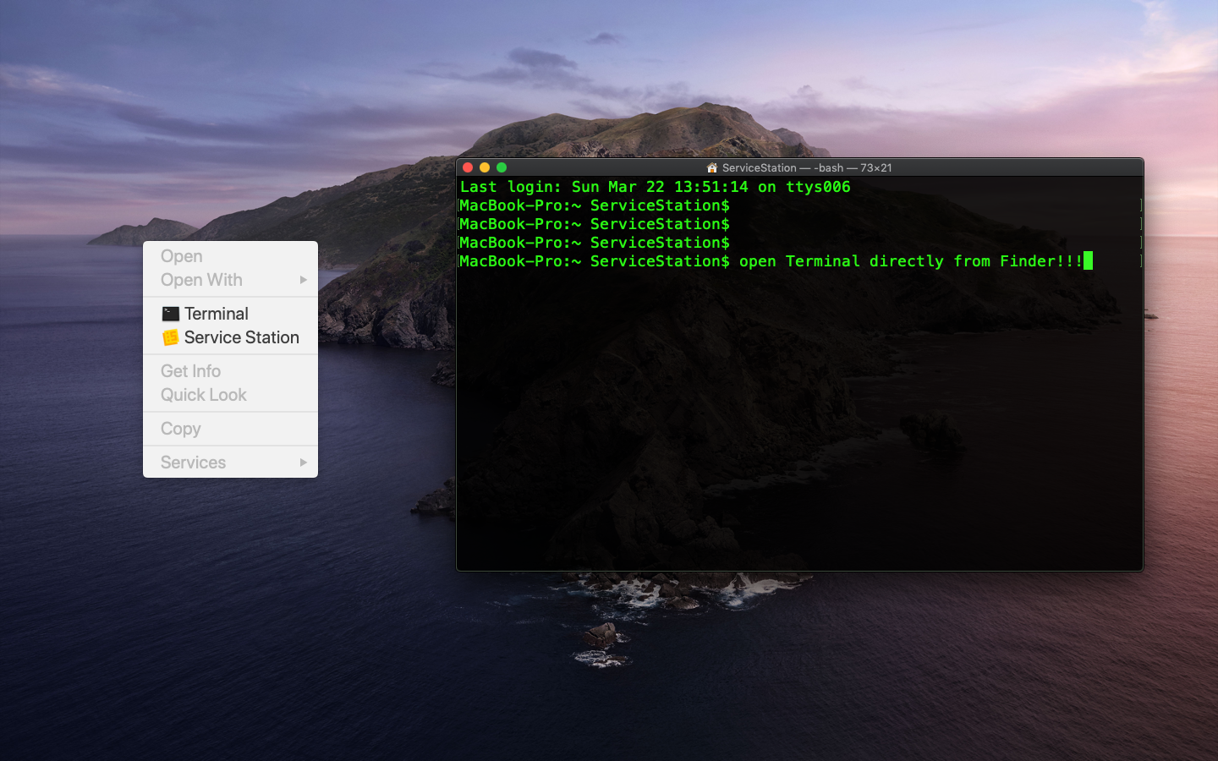This screenshot has height=761, width=1218.
Task: Zoom the Terminal window with the green button
Action: click(502, 167)
